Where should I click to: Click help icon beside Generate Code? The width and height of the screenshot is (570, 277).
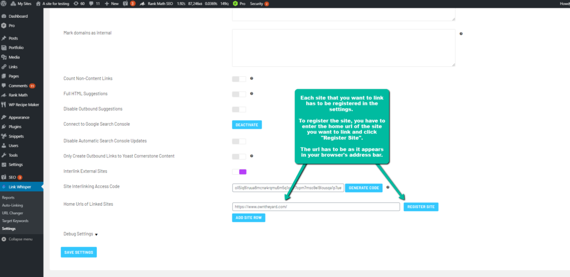click(388, 187)
